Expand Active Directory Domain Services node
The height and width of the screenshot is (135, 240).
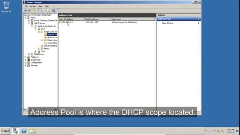[x=29, y=21]
